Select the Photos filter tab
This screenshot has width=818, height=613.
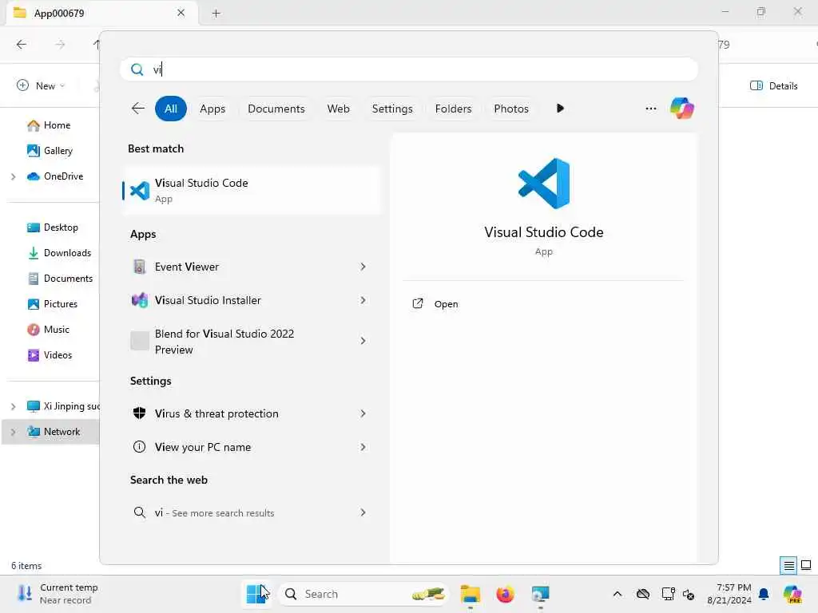511,109
